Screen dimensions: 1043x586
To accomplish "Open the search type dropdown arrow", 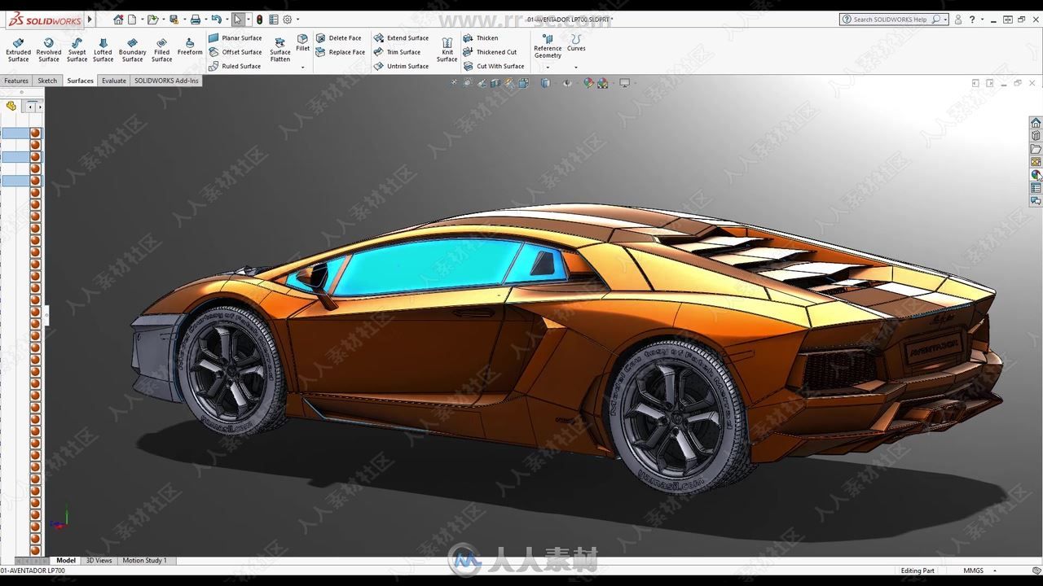I will click(945, 20).
